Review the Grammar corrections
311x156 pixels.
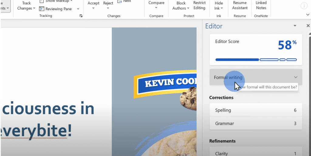(x=256, y=123)
